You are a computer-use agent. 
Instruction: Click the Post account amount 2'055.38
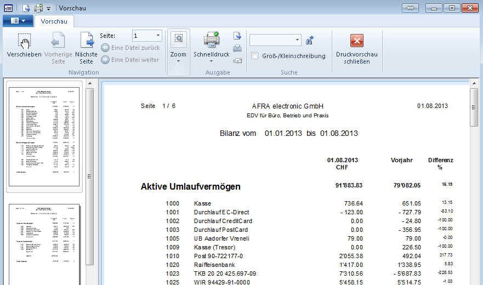(351, 256)
